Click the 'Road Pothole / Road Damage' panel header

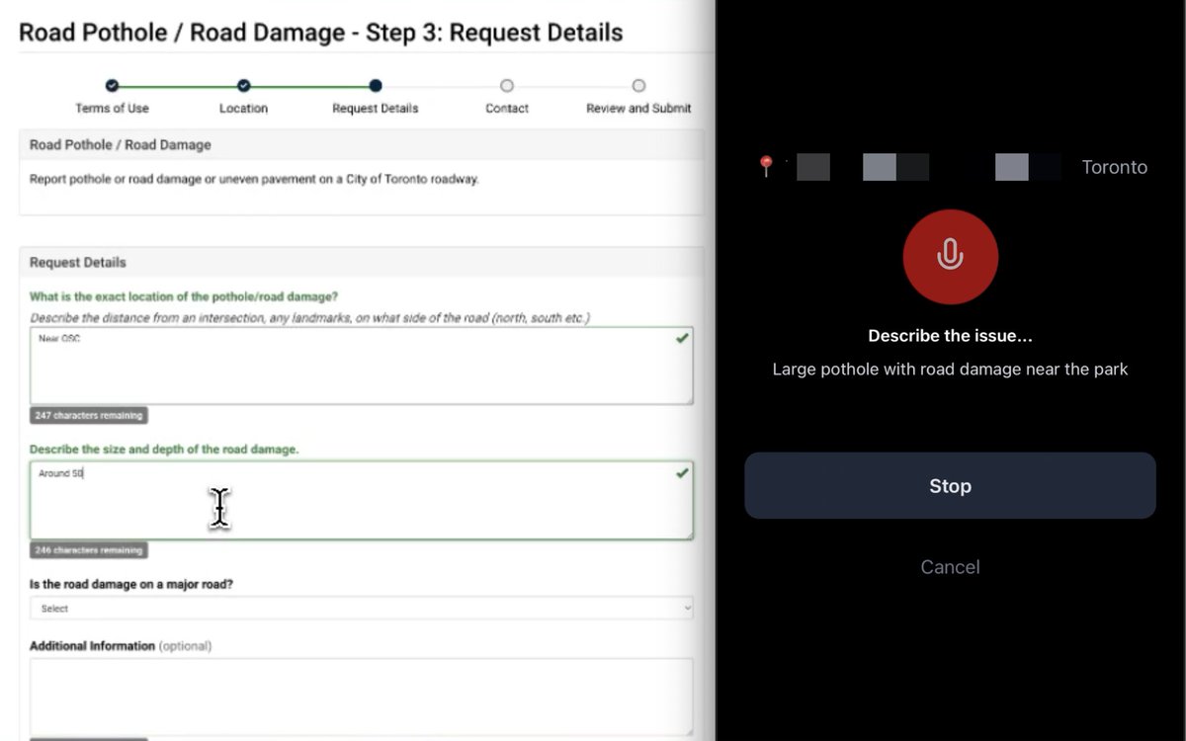(x=362, y=145)
